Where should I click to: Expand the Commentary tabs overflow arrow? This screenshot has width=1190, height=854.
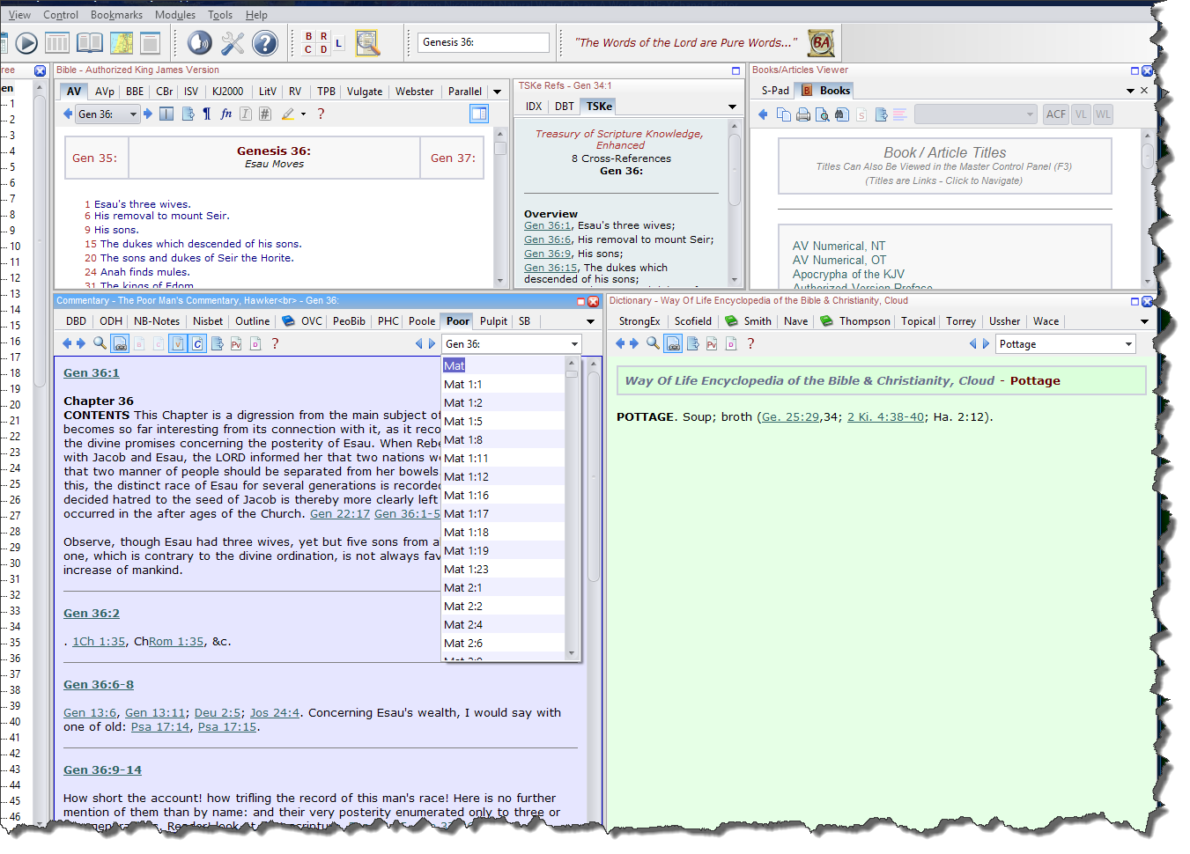tap(590, 321)
